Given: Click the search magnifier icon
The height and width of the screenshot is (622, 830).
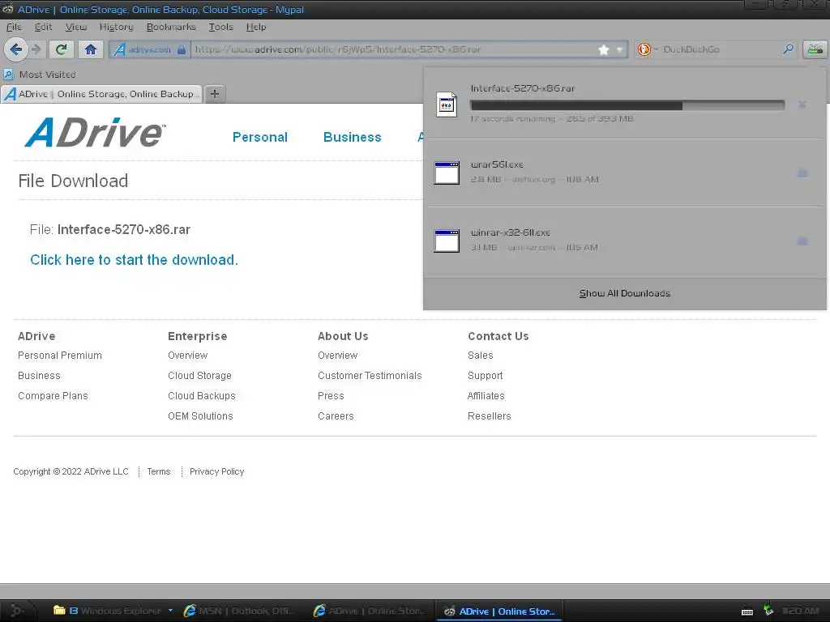Looking at the screenshot, I should tap(788, 49).
